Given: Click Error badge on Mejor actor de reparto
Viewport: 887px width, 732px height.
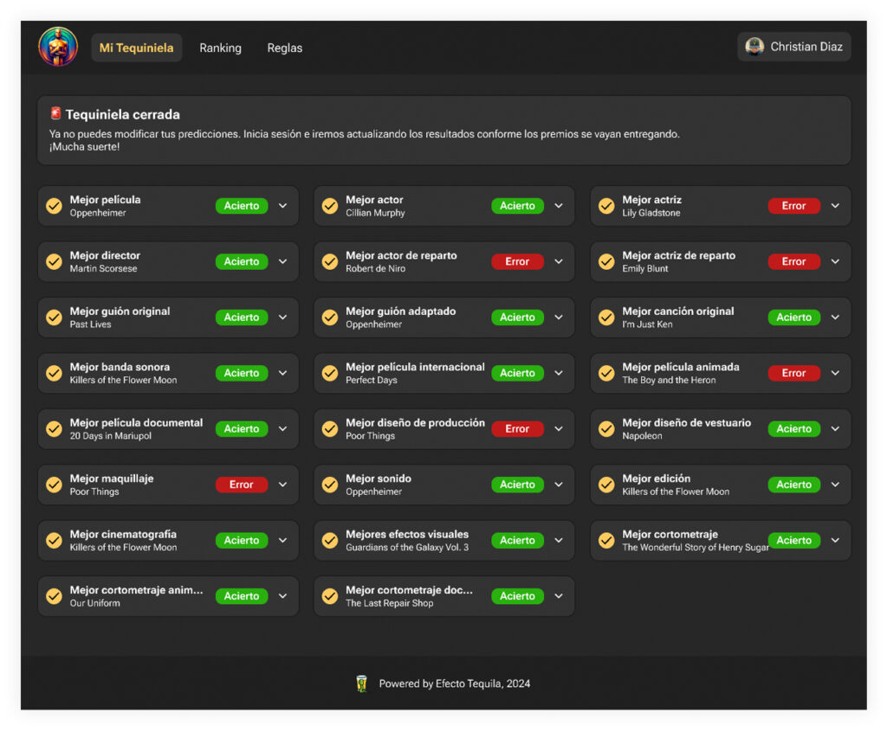Looking at the screenshot, I should click(x=517, y=261).
